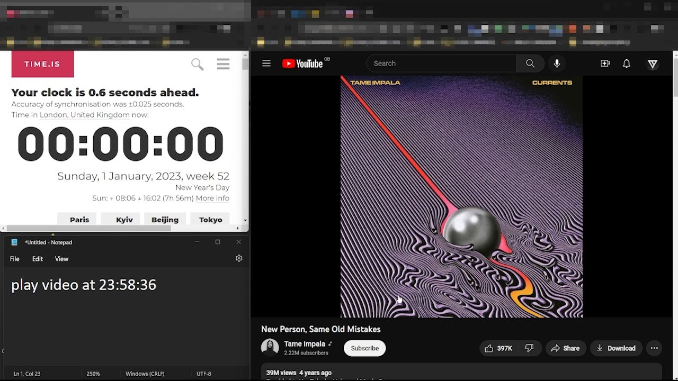This screenshot has width=678, height=381.
Task: Click Time.is horizontal scrollbar thumb
Action: [88, 229]
